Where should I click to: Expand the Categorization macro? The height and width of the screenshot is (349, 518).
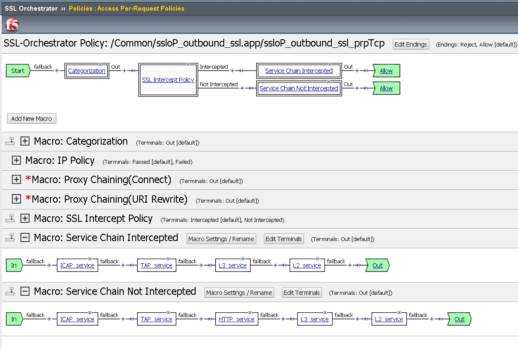pos(25,142)
